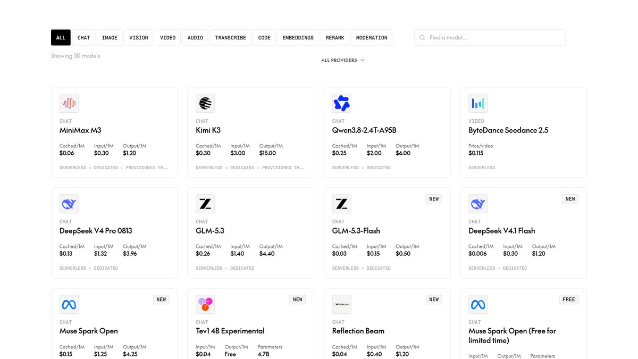Focus the Find a model search field

tap(490, 38)
